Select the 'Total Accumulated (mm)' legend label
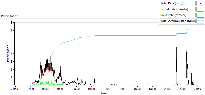Viewport: 205px width, 95px height. pyautogui.click(x=178, y=21)
